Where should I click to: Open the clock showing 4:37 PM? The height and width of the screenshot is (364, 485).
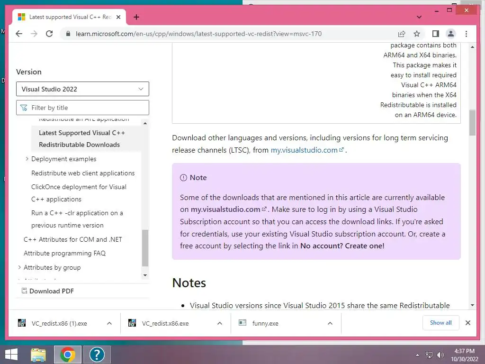tap(465, 355)
